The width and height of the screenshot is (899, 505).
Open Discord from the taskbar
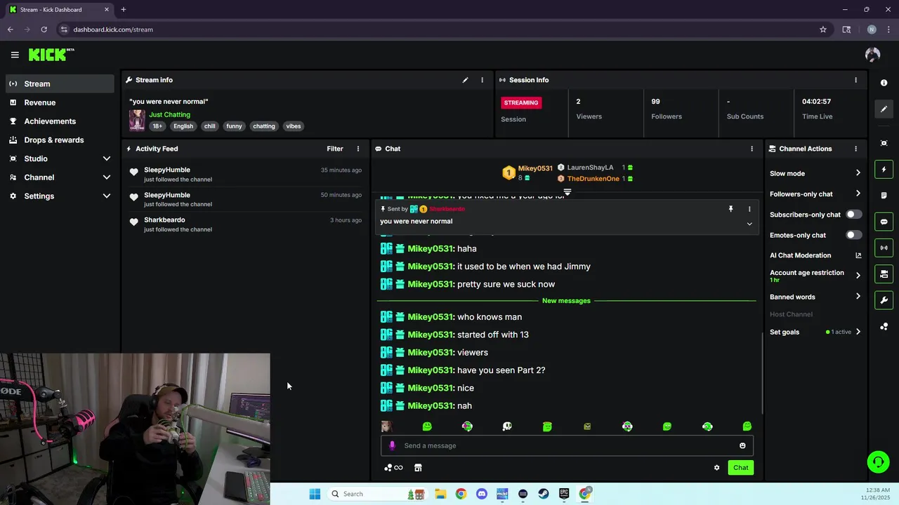tap(481, 494)
